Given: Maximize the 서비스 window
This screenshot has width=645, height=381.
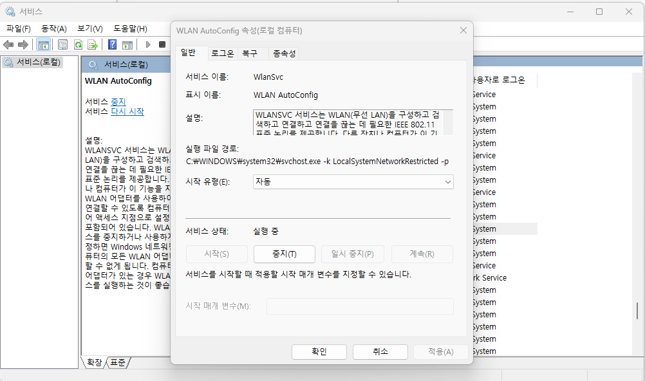Looking at the screenshot, I should pyautogui.click(x=599, y=12).
